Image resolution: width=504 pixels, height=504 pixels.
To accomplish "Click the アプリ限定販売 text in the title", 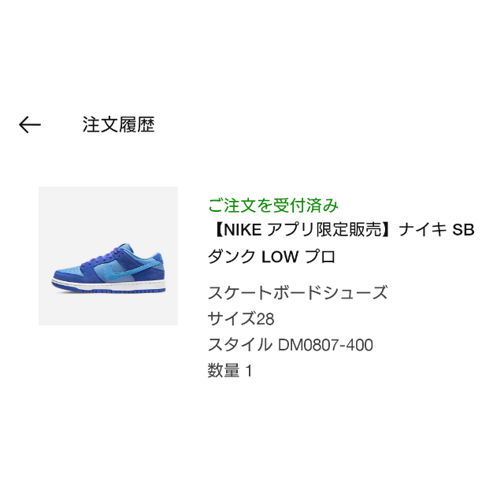I will click(324, 230).
